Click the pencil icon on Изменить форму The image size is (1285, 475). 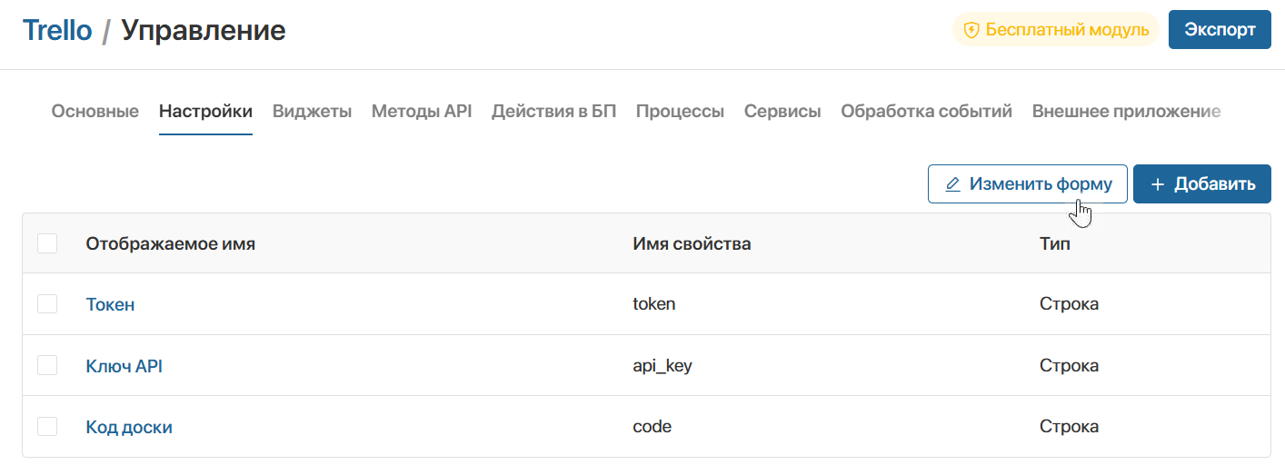(x=952, y=184)
